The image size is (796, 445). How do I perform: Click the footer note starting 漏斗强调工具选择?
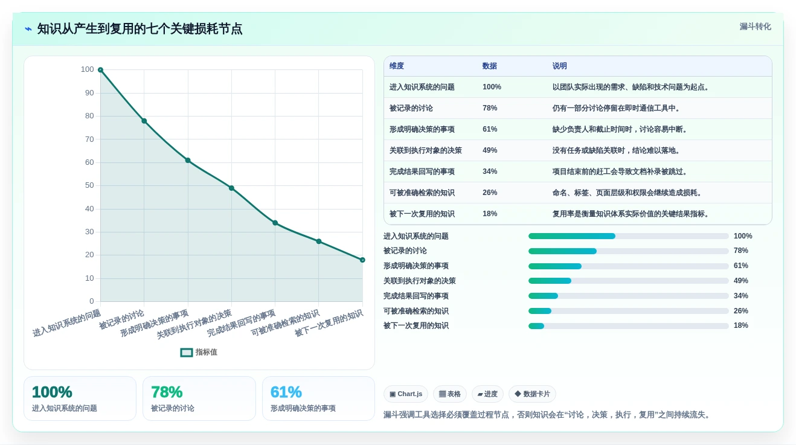tap(548, 415)
